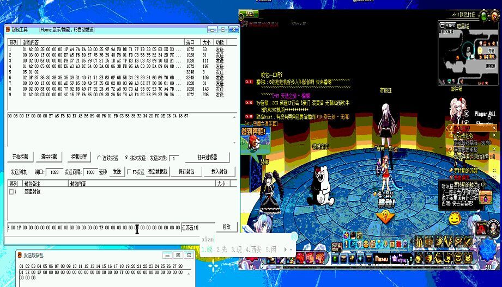Click the yellow smiley face icon
502x287 pixels.
455,219
